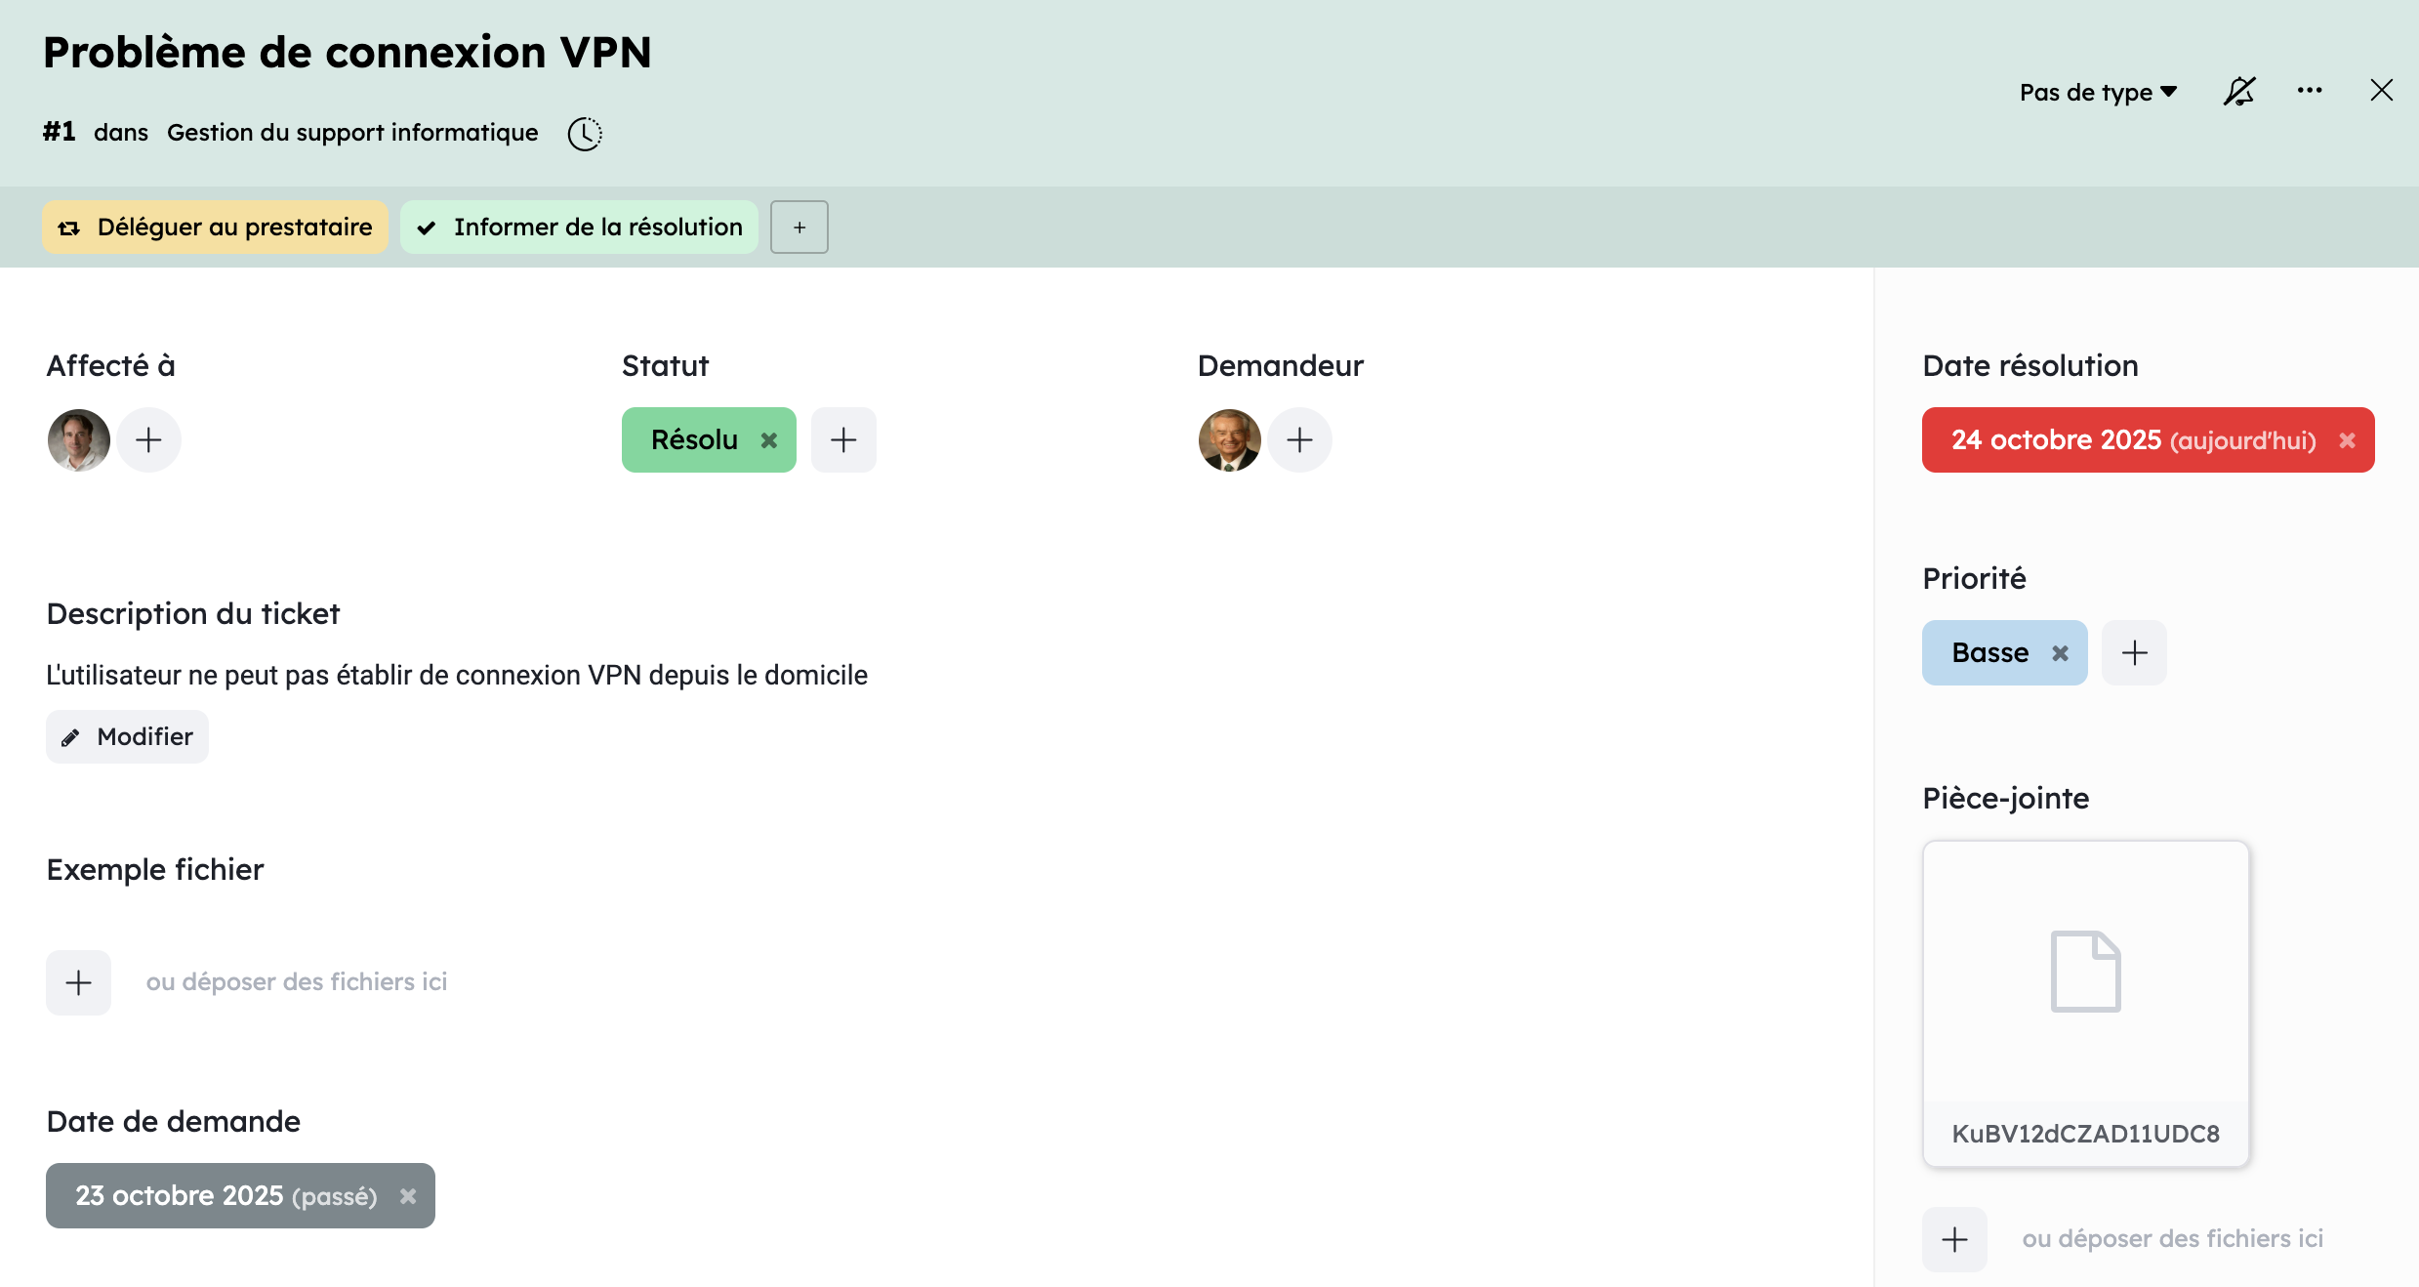Clear the 23 octobre 2025 request date
This screenshot has height=1287, width=2419.
click(408, 1196)
